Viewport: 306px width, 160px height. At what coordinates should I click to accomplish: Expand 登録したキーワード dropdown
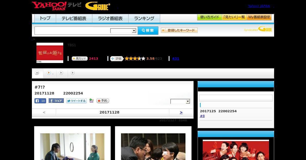pos(179,30)
